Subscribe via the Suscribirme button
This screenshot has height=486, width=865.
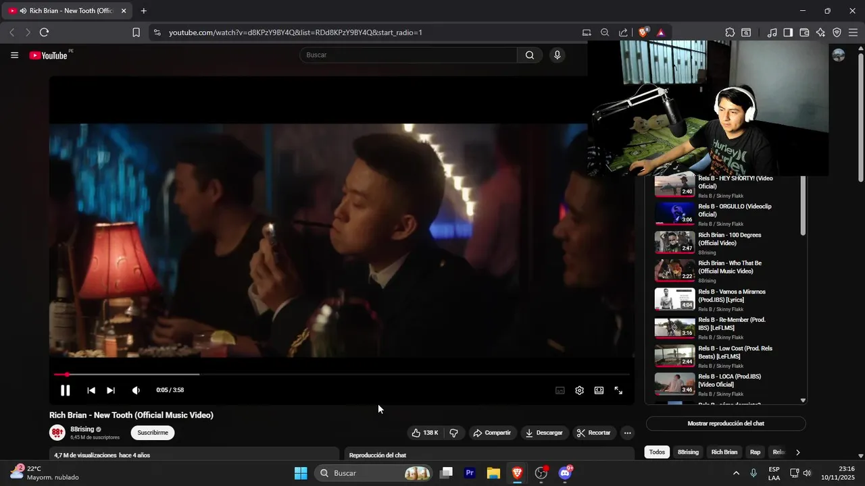pos(153,433)
